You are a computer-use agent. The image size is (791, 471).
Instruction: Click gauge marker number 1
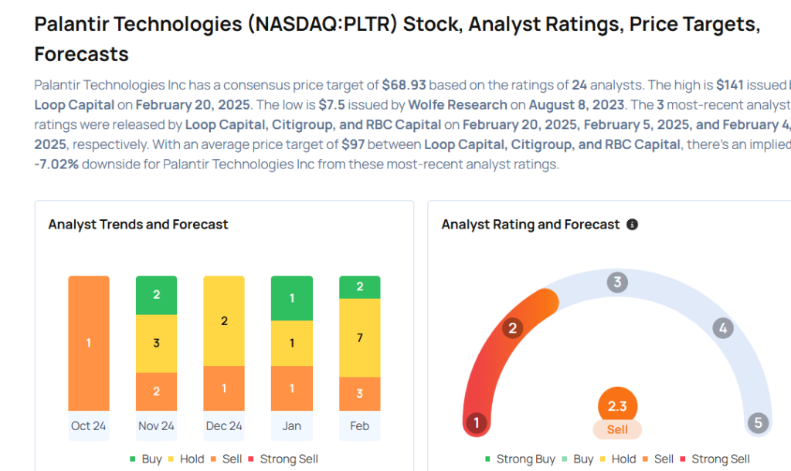coord(477,422)
